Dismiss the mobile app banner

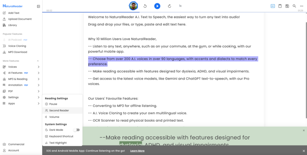point(304,151)
